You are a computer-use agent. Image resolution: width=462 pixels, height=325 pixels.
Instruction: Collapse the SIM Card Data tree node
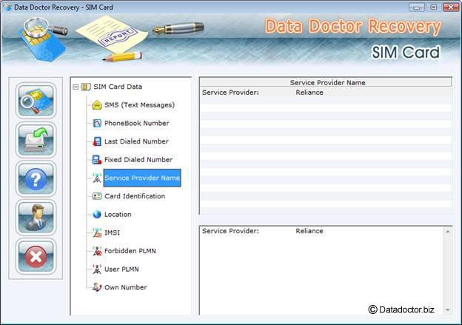click(76, 87)
